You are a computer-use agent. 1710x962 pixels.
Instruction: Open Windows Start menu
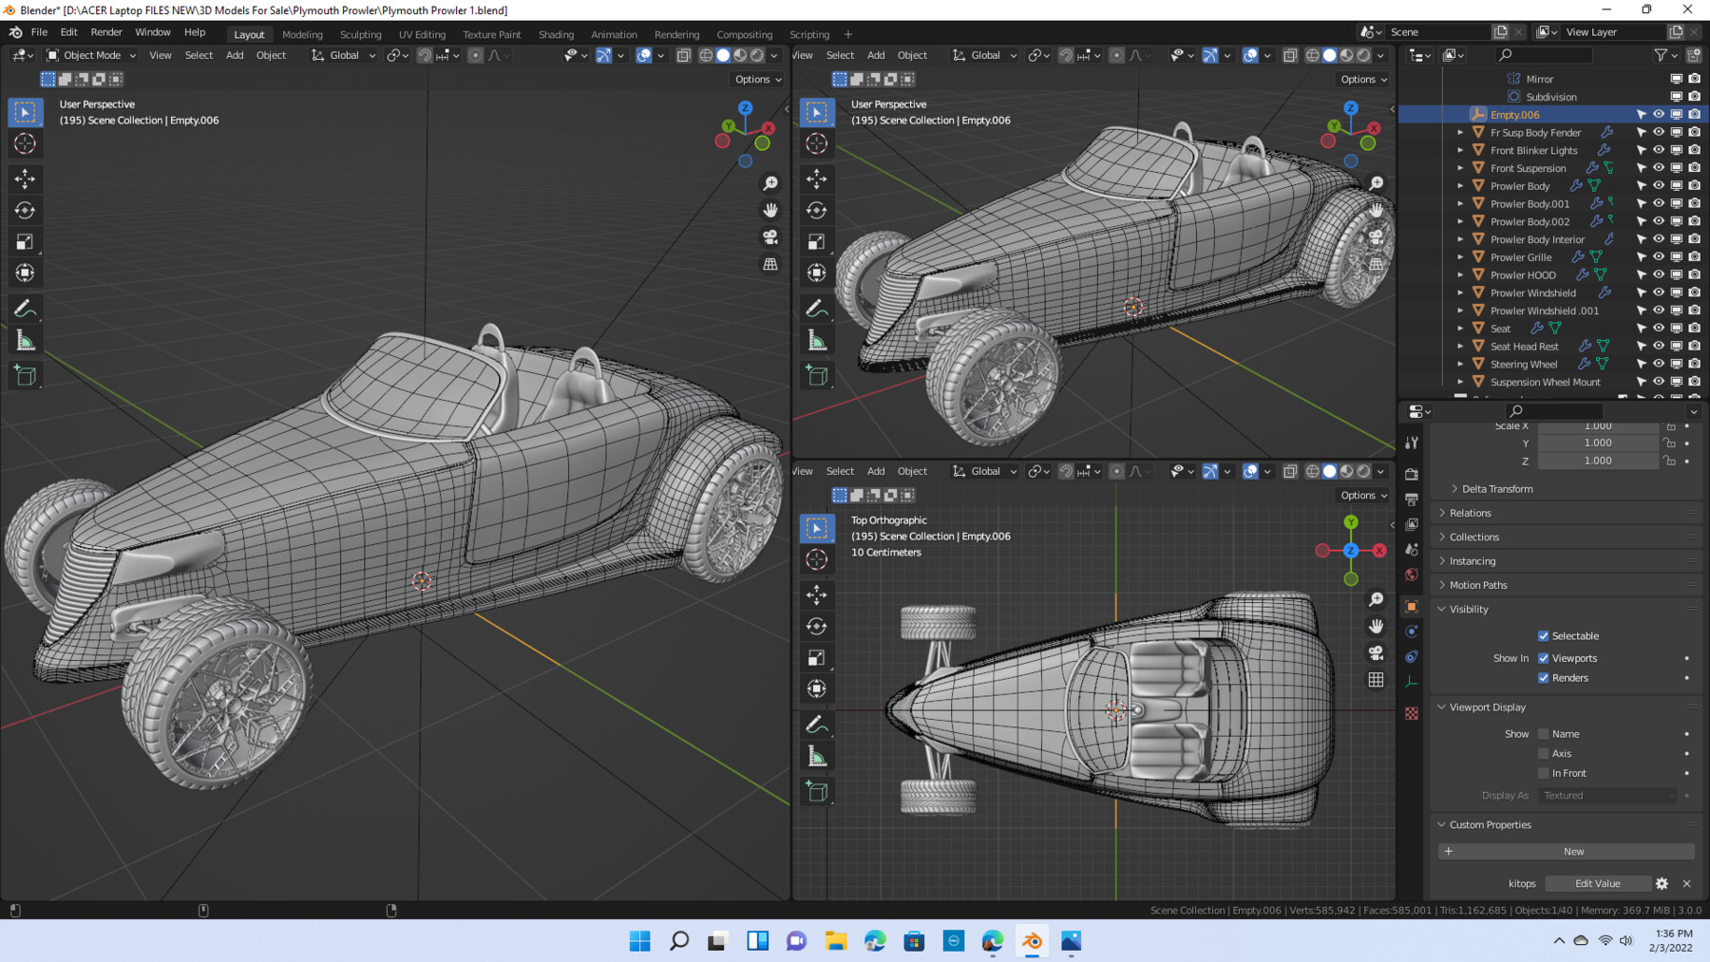pos(640,941)
